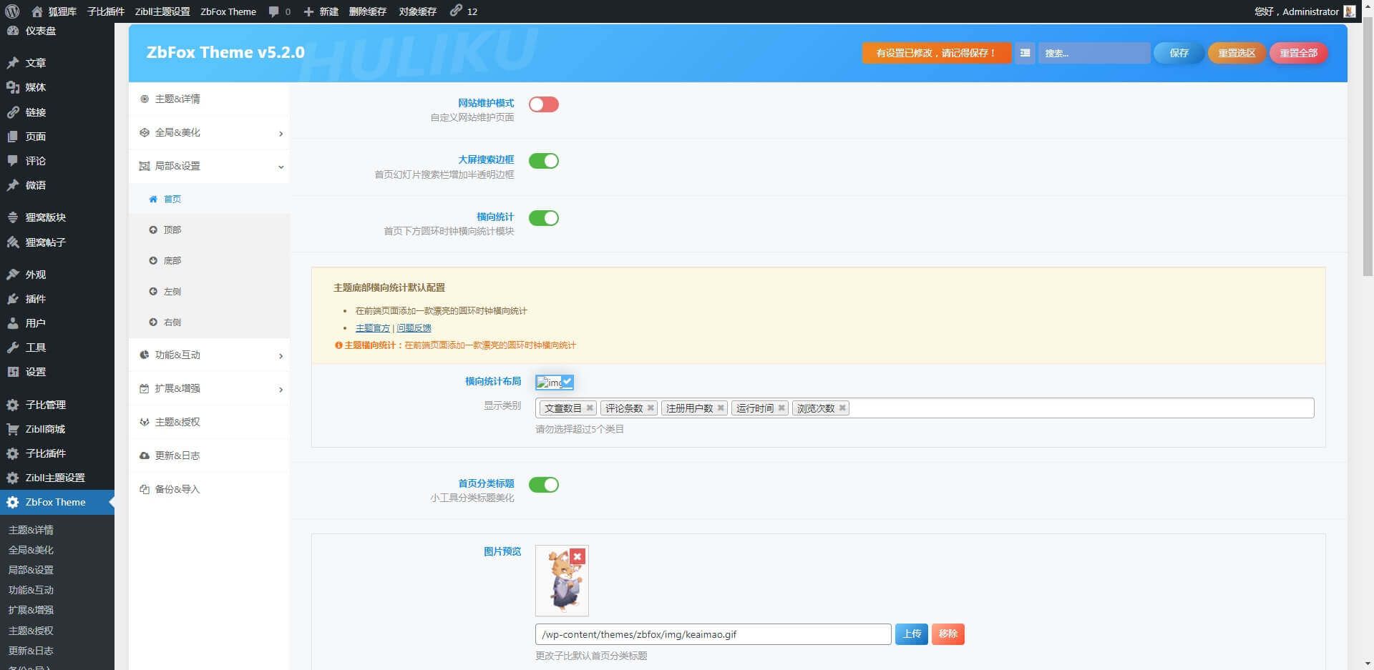Click the WordPress logo icon

point(12,11)
